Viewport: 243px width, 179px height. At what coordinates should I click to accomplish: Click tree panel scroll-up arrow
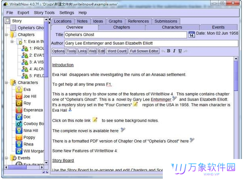click(46, 20)
